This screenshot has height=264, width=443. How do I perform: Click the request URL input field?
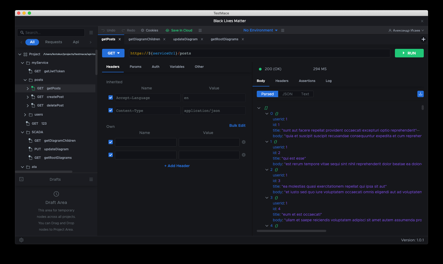click(x=259, y=53)
